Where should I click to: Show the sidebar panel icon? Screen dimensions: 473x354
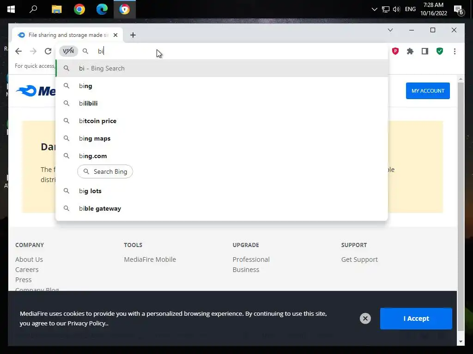tap(425, 51)
